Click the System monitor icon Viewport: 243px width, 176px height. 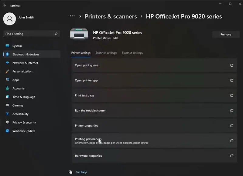(7, 46)
